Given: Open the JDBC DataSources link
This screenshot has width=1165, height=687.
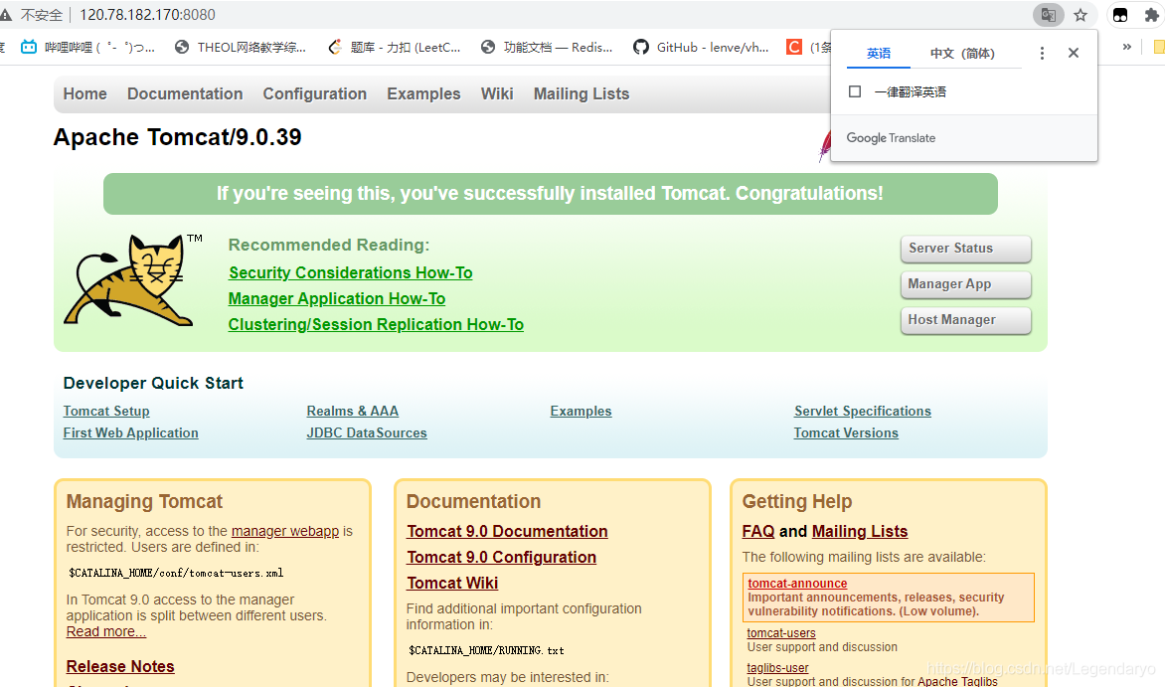Looking at the screenshot, I should tap(367, 432).
